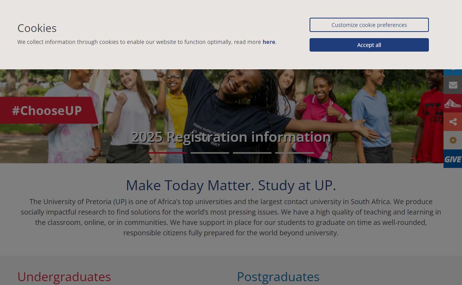Open the 2025 Registration information banner title
Screen dimensions: 462x285
[x=231, y=137]
